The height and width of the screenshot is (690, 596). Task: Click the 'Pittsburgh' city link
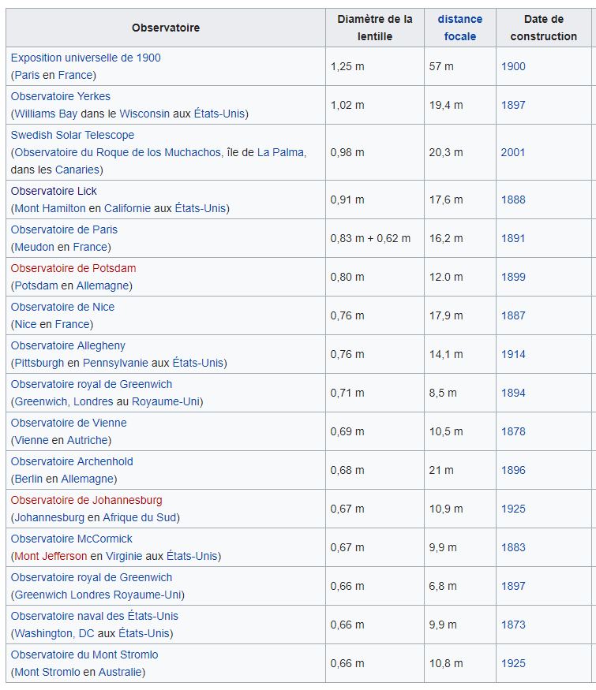pyautogui.click(x=39, y=363)
